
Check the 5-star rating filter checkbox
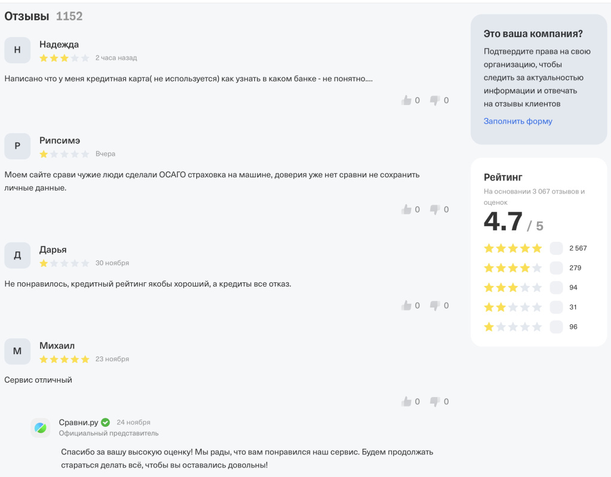pos(556,248)
